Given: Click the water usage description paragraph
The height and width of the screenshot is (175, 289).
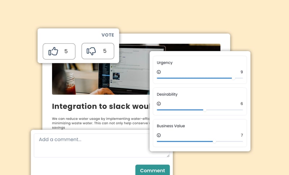Looking at the screenshot, I should click(101, 123).
